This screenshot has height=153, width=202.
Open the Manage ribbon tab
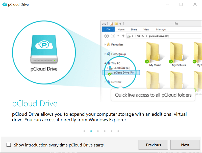(161, 30)
